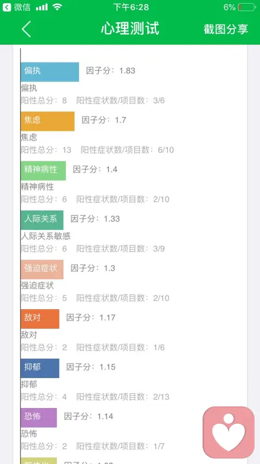Screen dimensions: 260x464
Task: Open the pink heart floating icon
Action: pos(229,432)
